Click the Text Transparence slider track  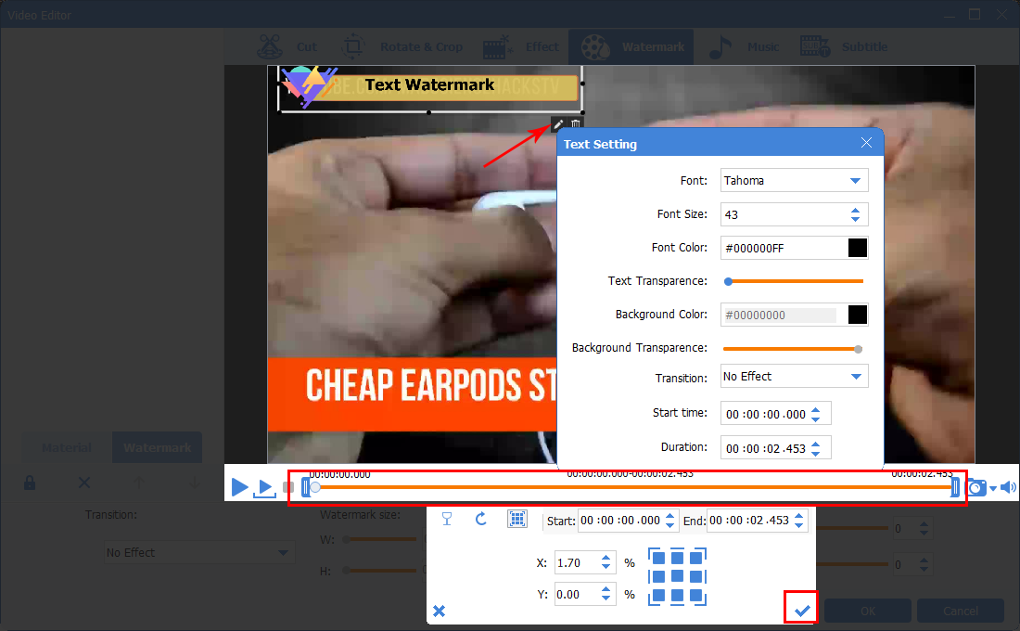(x=795, y=280)
